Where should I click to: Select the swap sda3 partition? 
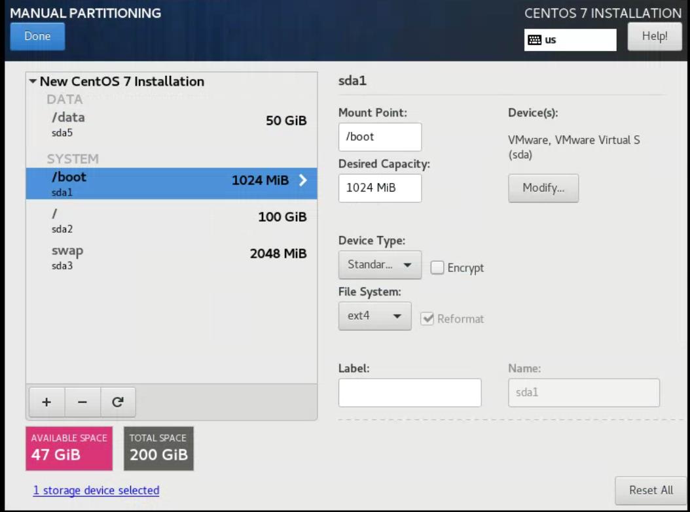[172, 258]
